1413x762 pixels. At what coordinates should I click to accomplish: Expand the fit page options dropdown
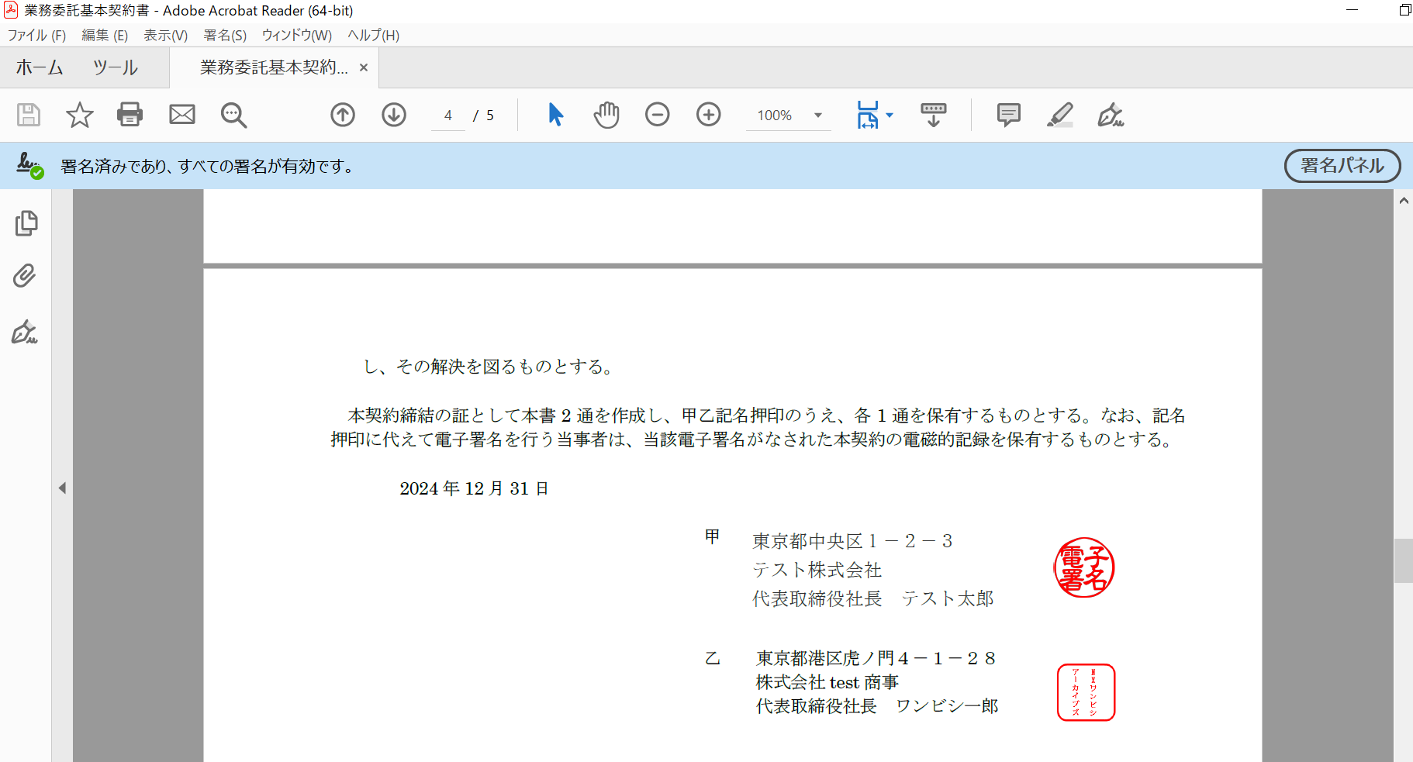click(890, 115)
